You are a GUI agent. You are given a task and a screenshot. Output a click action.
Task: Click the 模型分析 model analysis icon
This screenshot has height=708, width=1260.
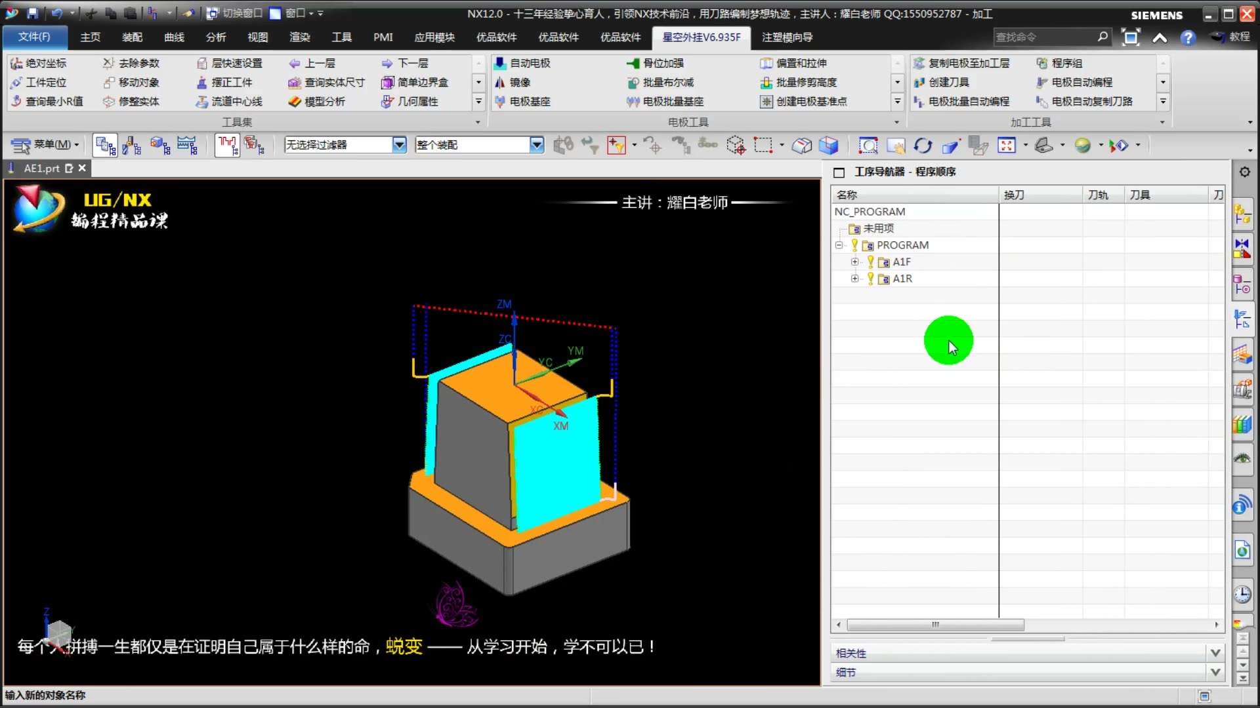[295, 102]
